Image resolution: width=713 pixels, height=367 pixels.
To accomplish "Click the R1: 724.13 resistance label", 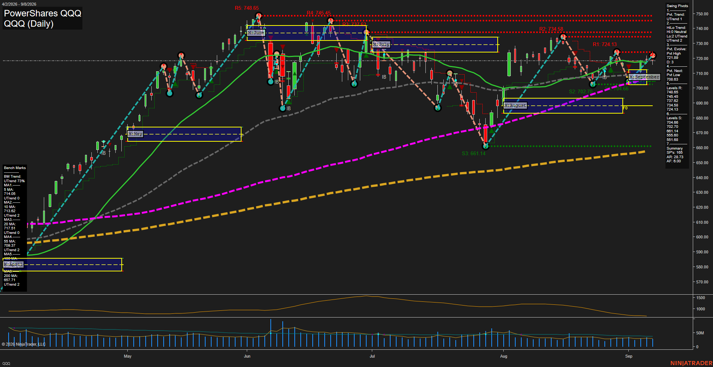I will click(x=604, y=44).
